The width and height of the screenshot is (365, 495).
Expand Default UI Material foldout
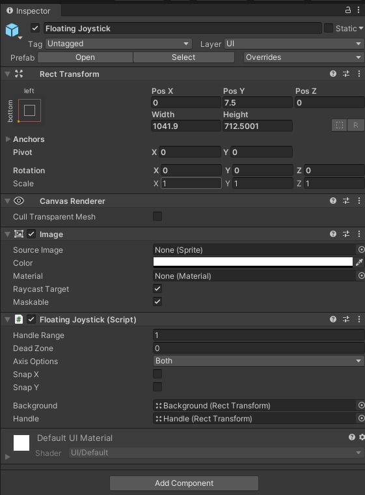pos(8,457)
